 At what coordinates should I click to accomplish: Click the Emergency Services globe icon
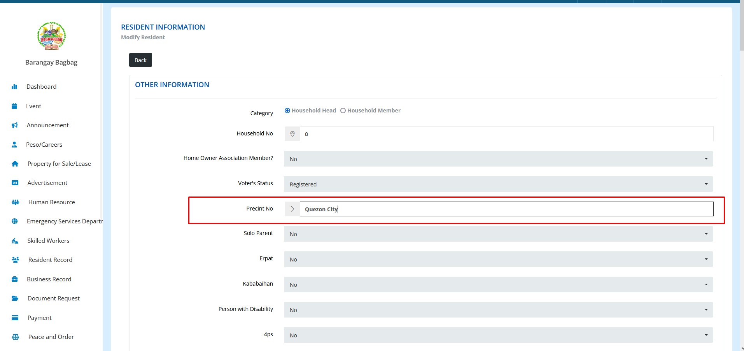pyautogui.click(x=15, y=221)
